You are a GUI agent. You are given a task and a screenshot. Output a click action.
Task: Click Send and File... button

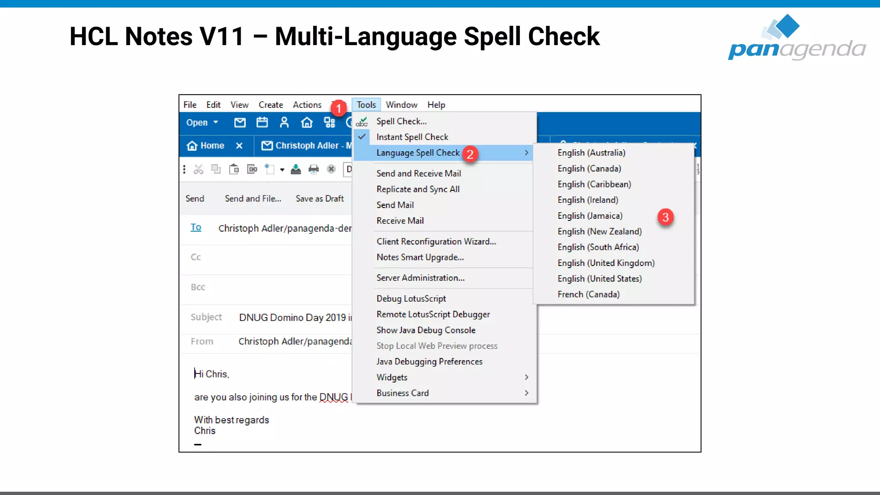pos(253,199)
